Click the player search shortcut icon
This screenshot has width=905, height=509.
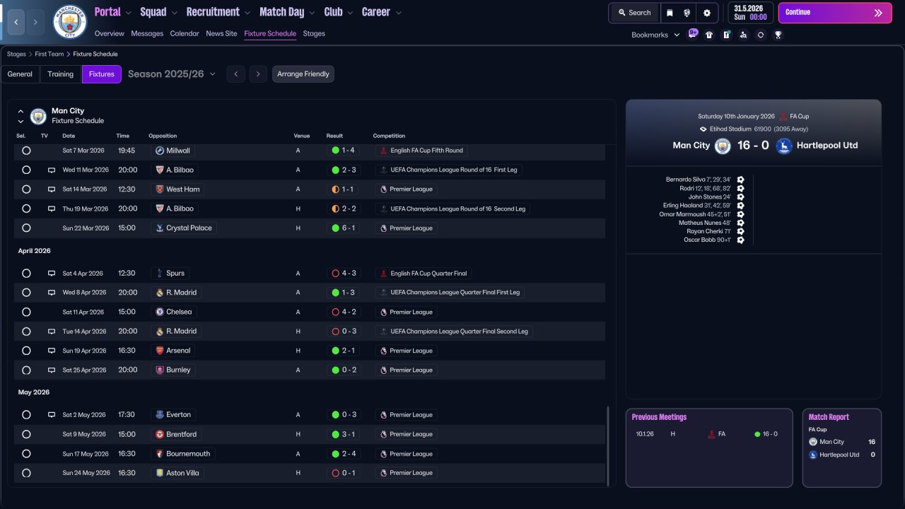click(x=743, y=35)
